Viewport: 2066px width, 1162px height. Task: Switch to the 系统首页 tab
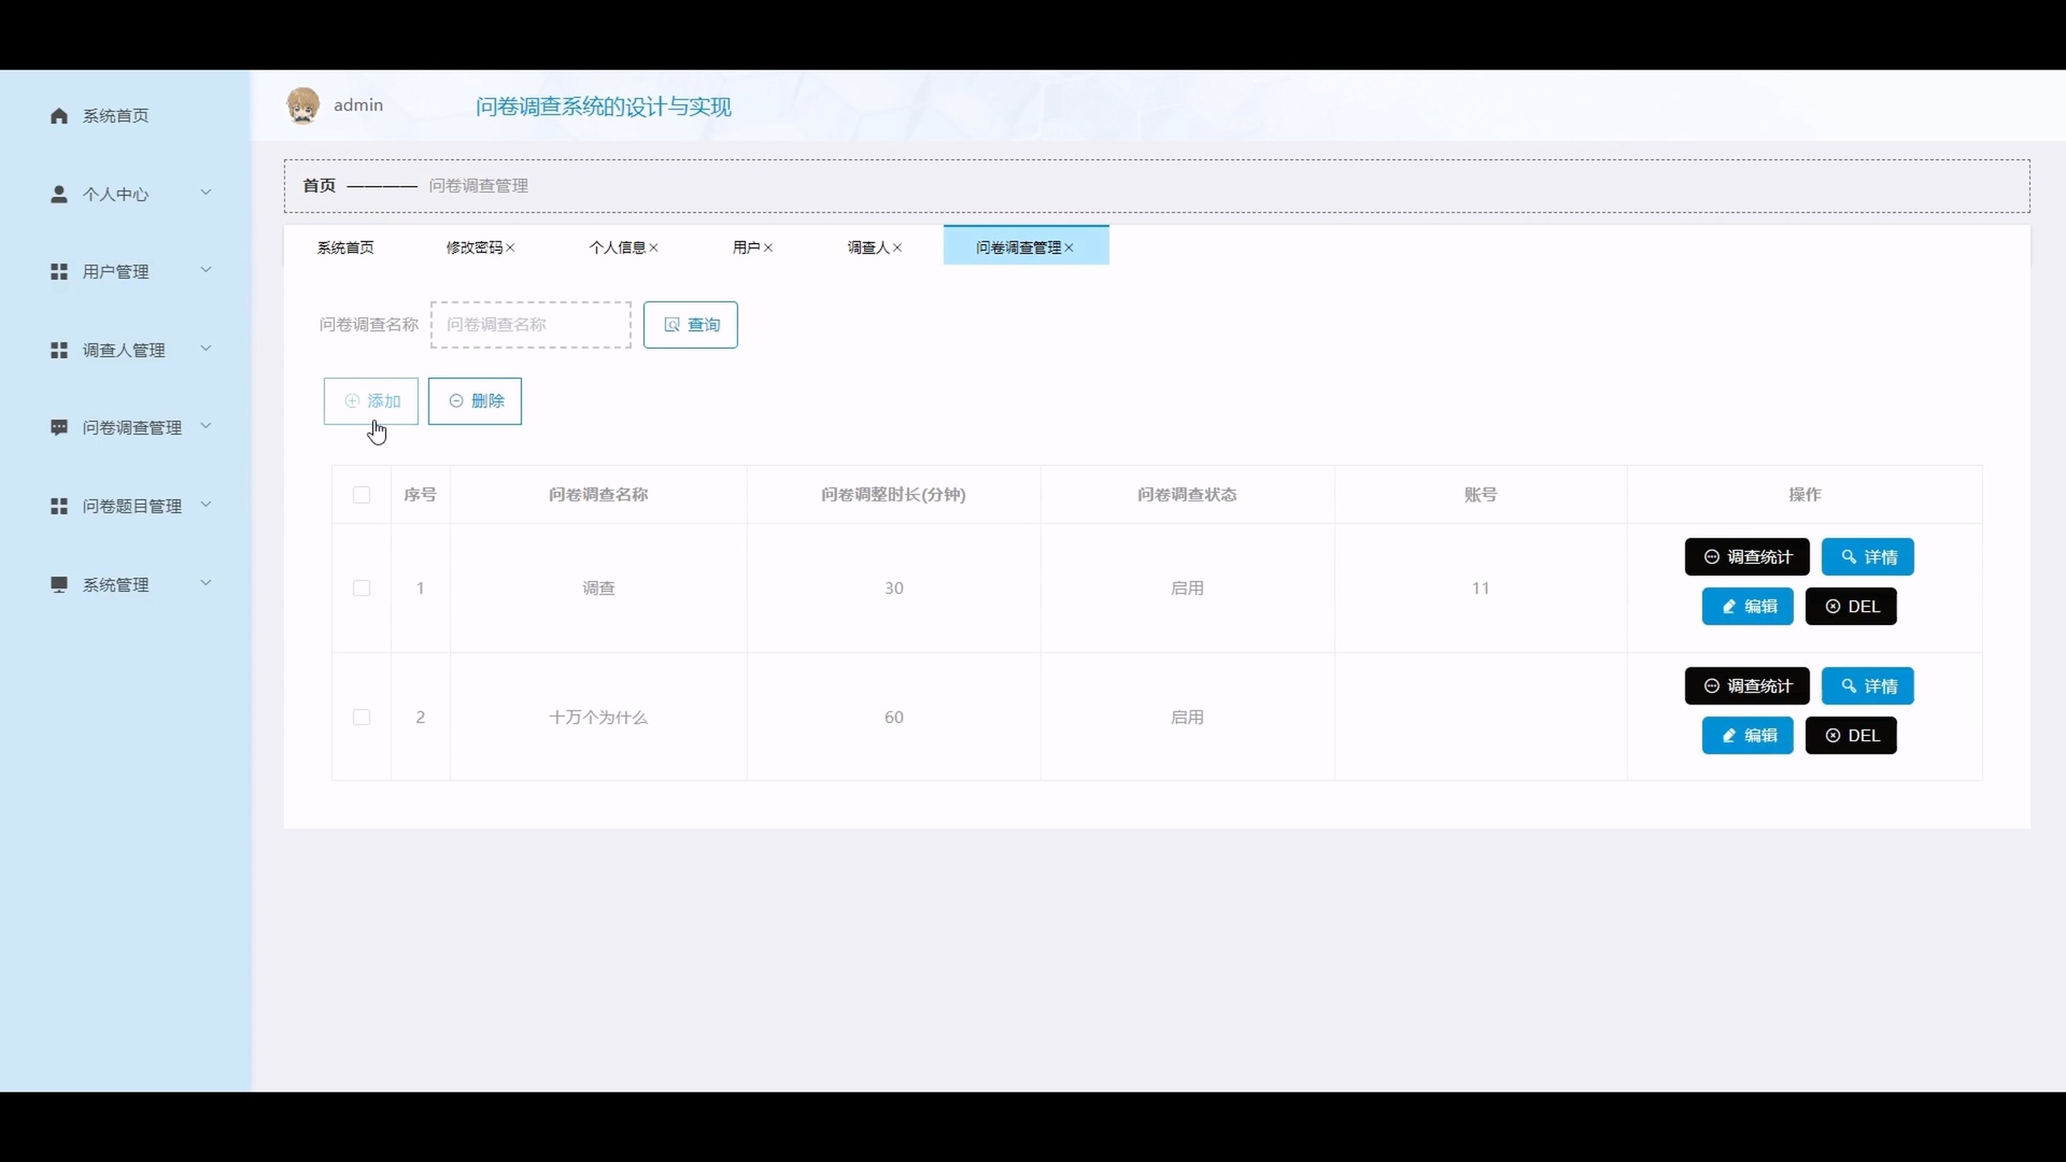coord(346,248)
